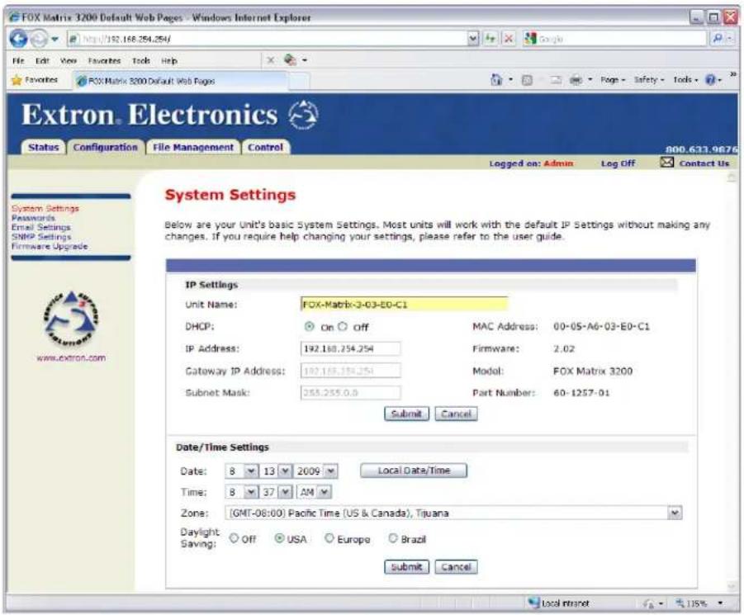This screenshot has height=615, width=744.
Task: Open the Tools menu in menu bar
Action: coord(141,61)
